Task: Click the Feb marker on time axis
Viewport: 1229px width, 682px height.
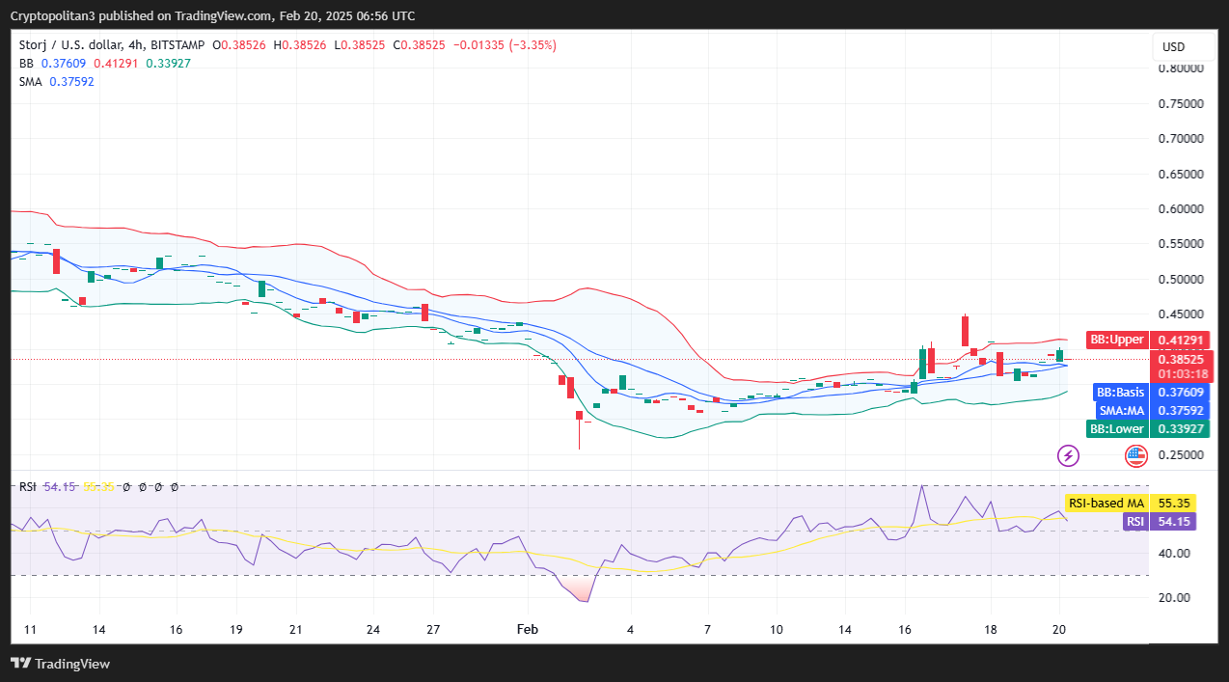Action: [527, 629]
